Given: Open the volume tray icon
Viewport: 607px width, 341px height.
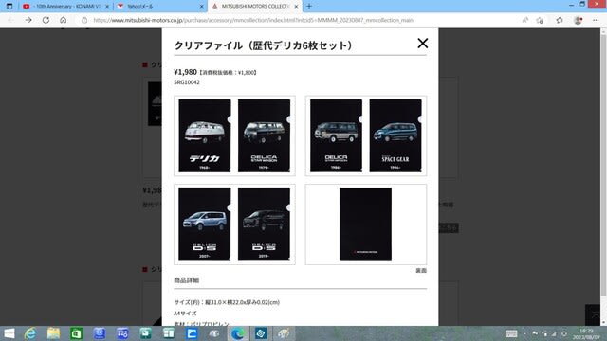Looking at the screenshot, I should coord(564,333).
